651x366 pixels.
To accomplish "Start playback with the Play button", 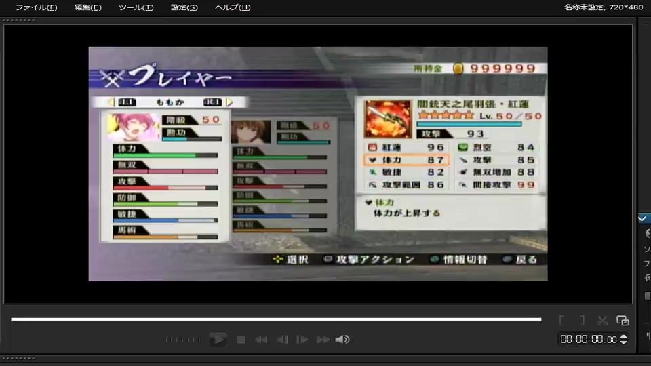I will [x=218, y=340].
